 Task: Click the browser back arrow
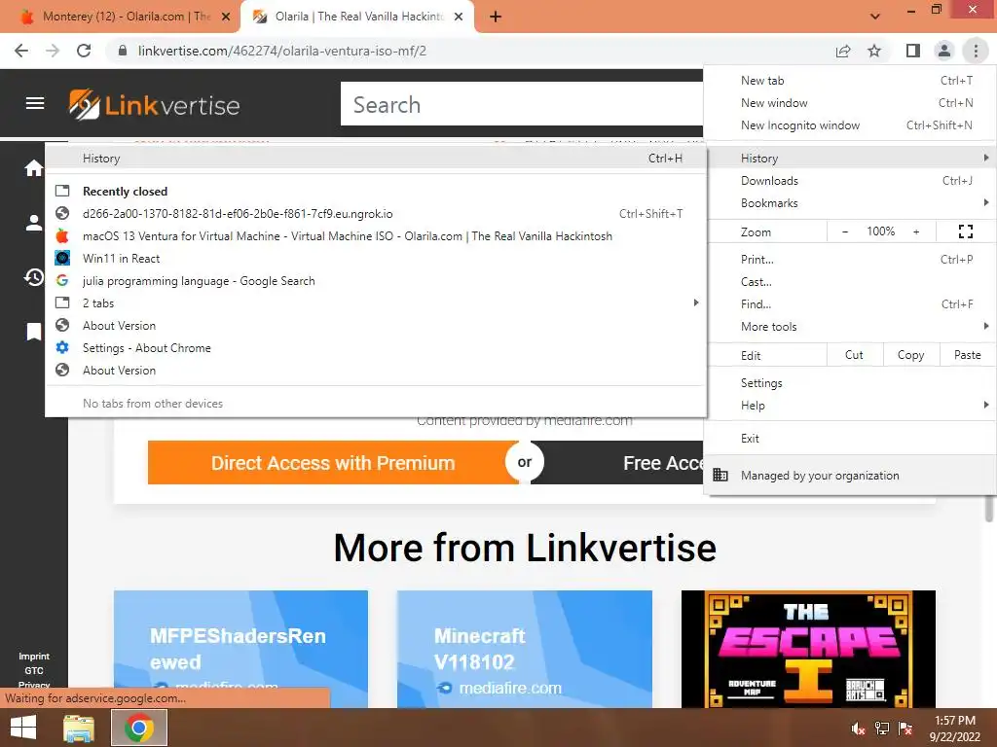(21, 51)
